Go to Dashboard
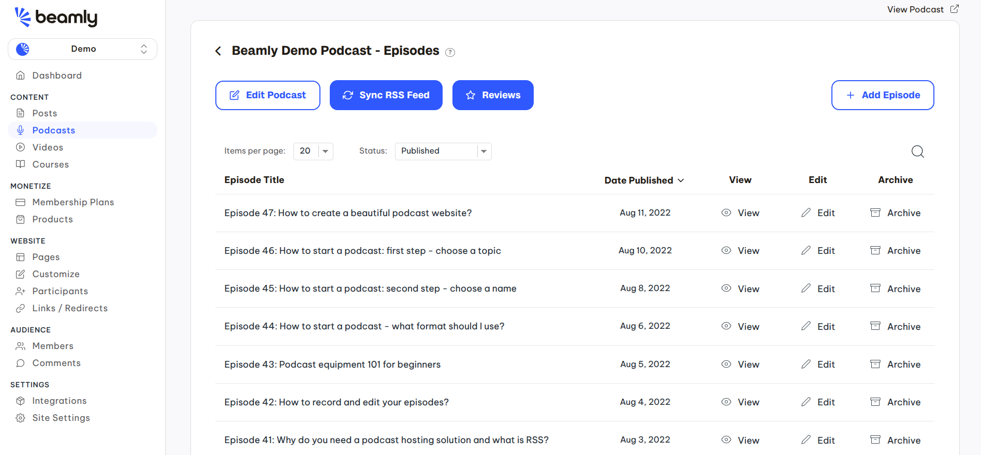The height and width of the screenshot is (455, 981). coord(56,75)
